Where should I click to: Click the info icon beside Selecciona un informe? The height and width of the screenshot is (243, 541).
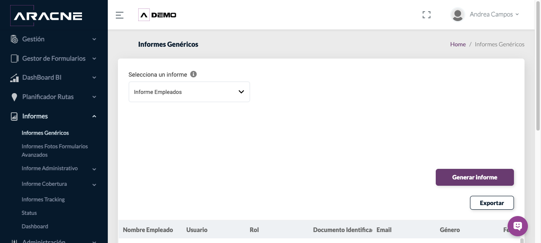(x=194, y=74)
